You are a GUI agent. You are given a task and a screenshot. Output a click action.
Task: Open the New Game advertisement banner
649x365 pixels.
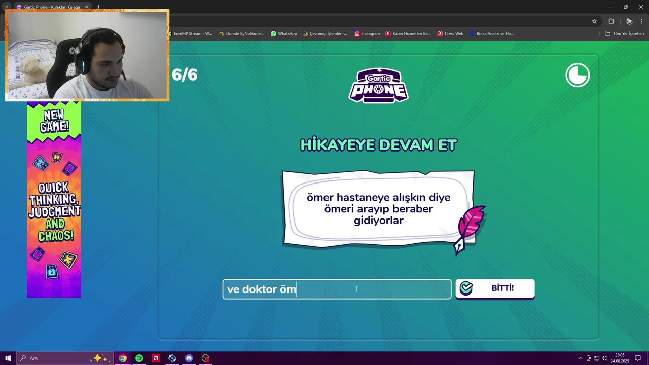tap(54, 199)
